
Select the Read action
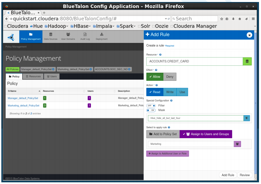155,92
